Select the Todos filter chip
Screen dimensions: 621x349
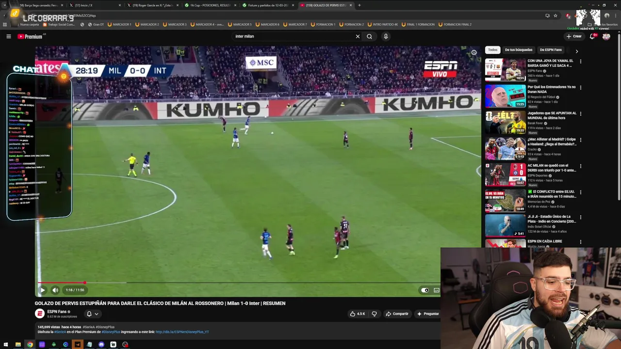click(493, 50)
